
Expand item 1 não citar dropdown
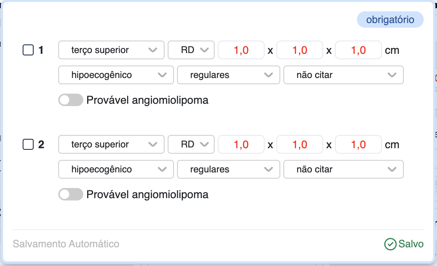click(343, 75)
